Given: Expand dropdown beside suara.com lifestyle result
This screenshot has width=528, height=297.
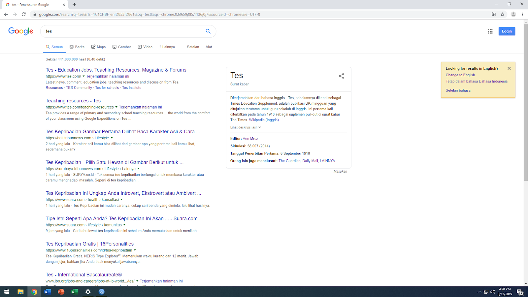Looking at the screenshot, I should [124, 225].
